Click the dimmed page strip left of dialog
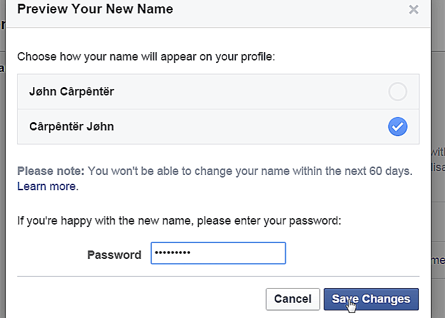This screenshot has height=318, width=445. [3, 170]
